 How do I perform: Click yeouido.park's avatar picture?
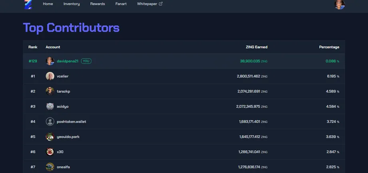coord(50,137)
